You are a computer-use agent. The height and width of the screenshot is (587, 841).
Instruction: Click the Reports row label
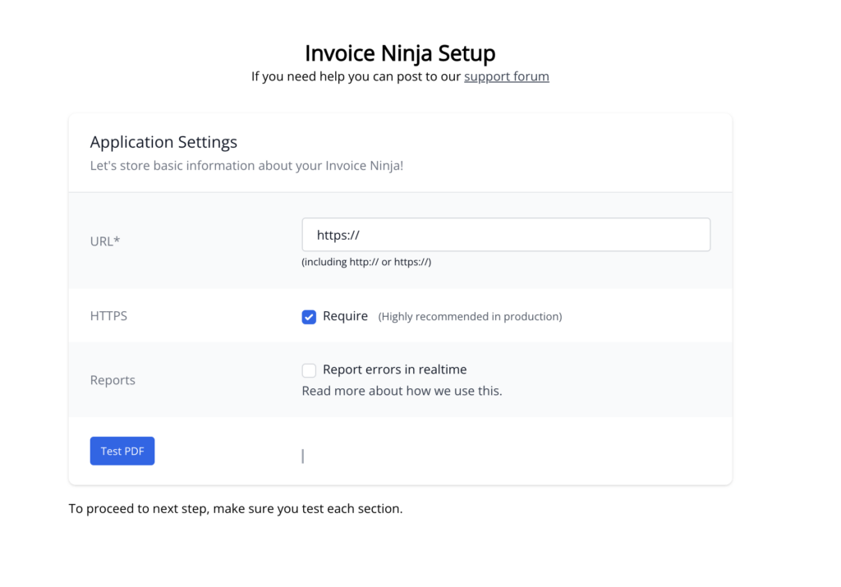pyautogui.click(x=113, y=380)
